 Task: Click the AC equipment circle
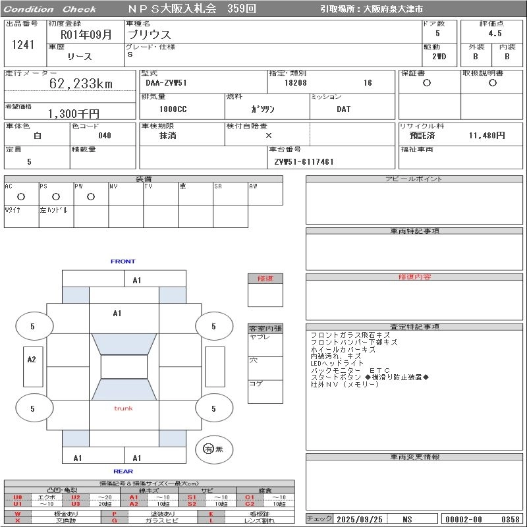21,196
